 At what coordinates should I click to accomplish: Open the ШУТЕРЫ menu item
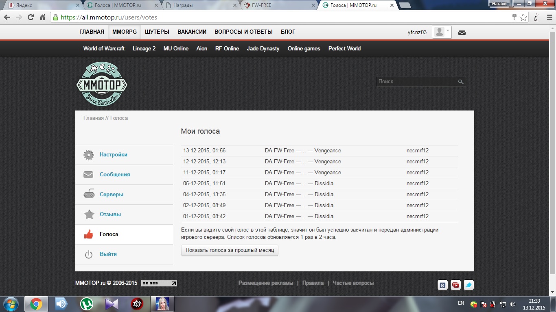pos(157,32)
